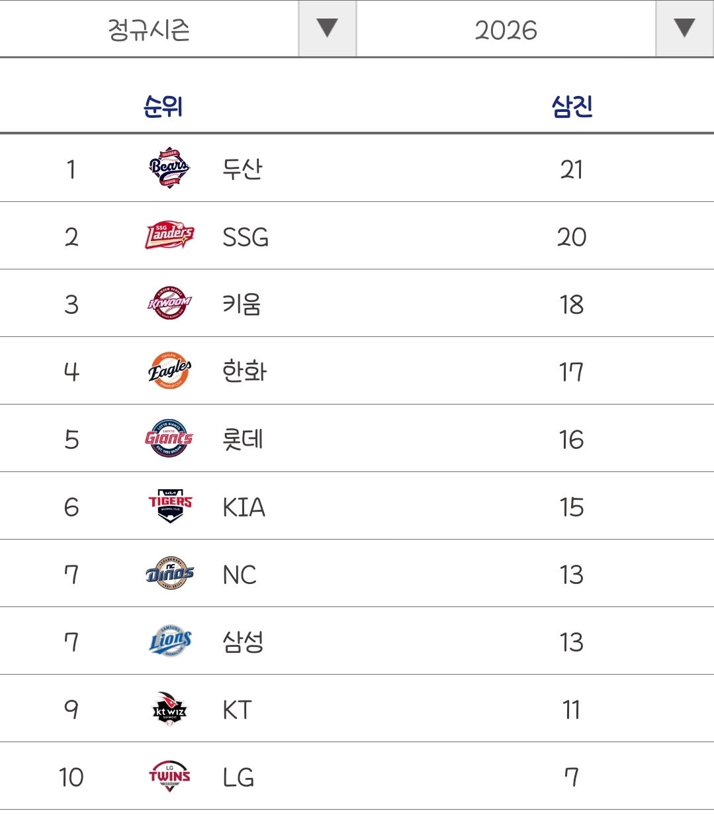Click the 삼성 team name

click(243, 642)
